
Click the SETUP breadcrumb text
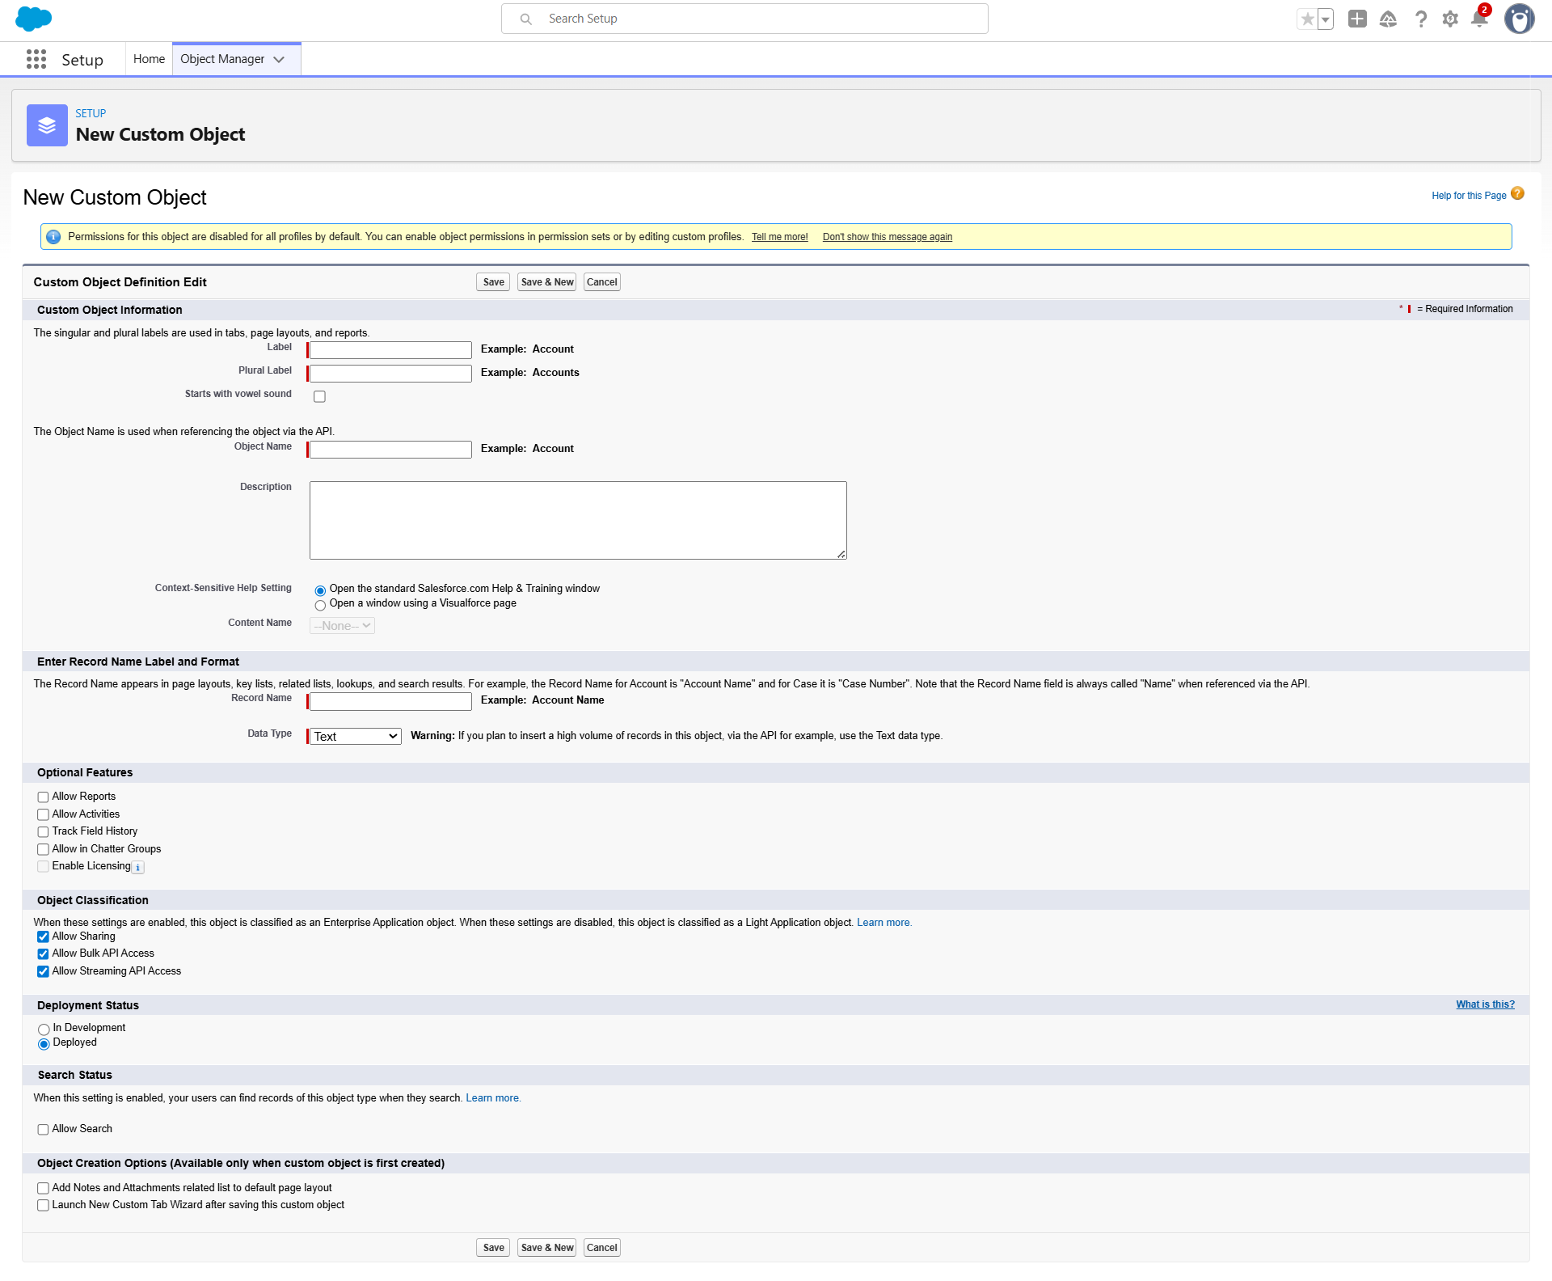(x=91, y=113)
